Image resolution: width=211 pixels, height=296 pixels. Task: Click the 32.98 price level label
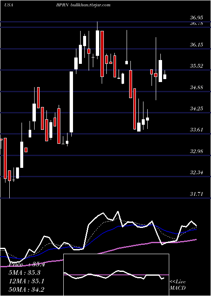197,151
